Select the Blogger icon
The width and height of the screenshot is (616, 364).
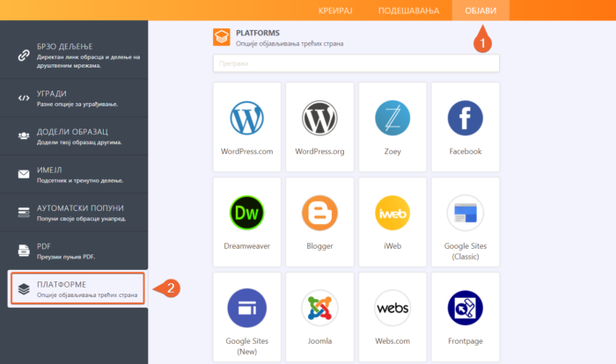[319, 213]
